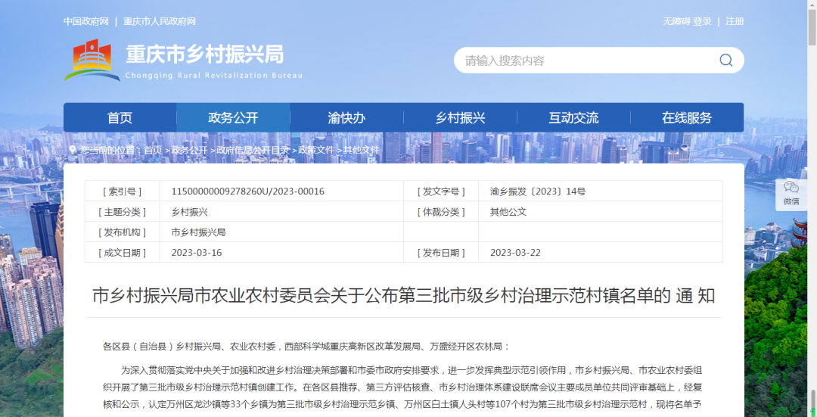
Task: Open the 在线服务 navigation tab
Action: point(687,118)
